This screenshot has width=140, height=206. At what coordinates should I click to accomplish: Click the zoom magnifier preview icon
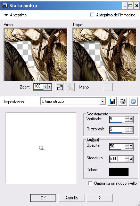click(x=70, y=87)
